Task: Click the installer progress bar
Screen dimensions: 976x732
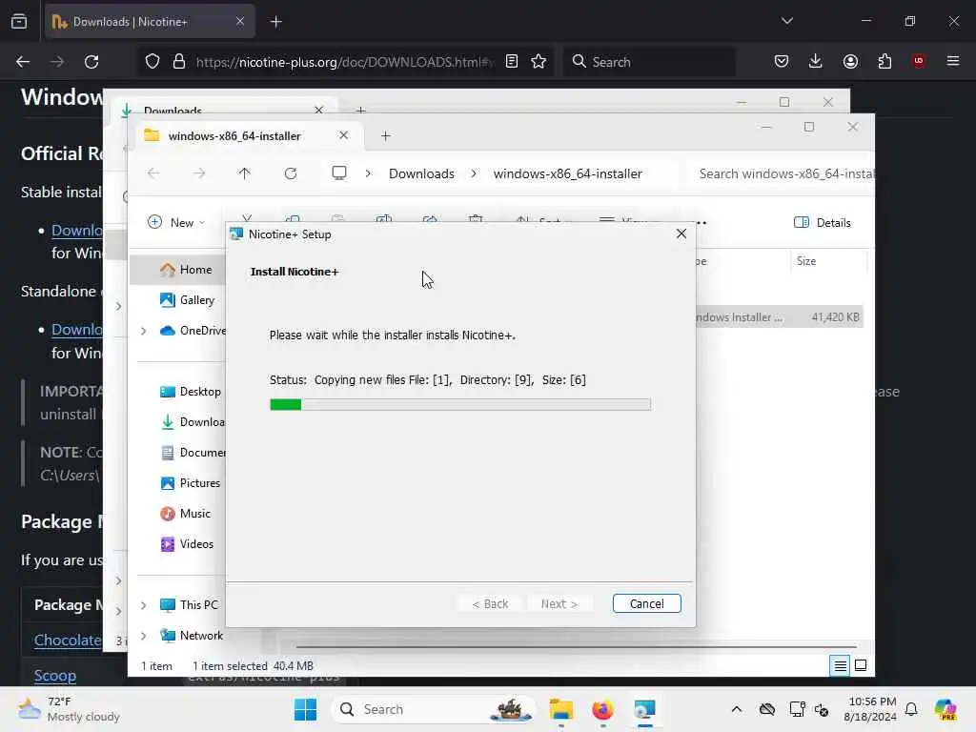Action: point(460,404)
